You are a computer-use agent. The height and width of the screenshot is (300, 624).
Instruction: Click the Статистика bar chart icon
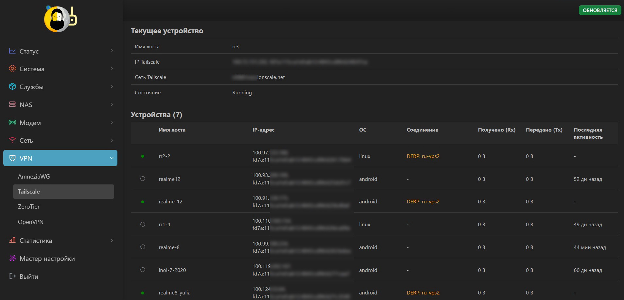tap(12, 240)
